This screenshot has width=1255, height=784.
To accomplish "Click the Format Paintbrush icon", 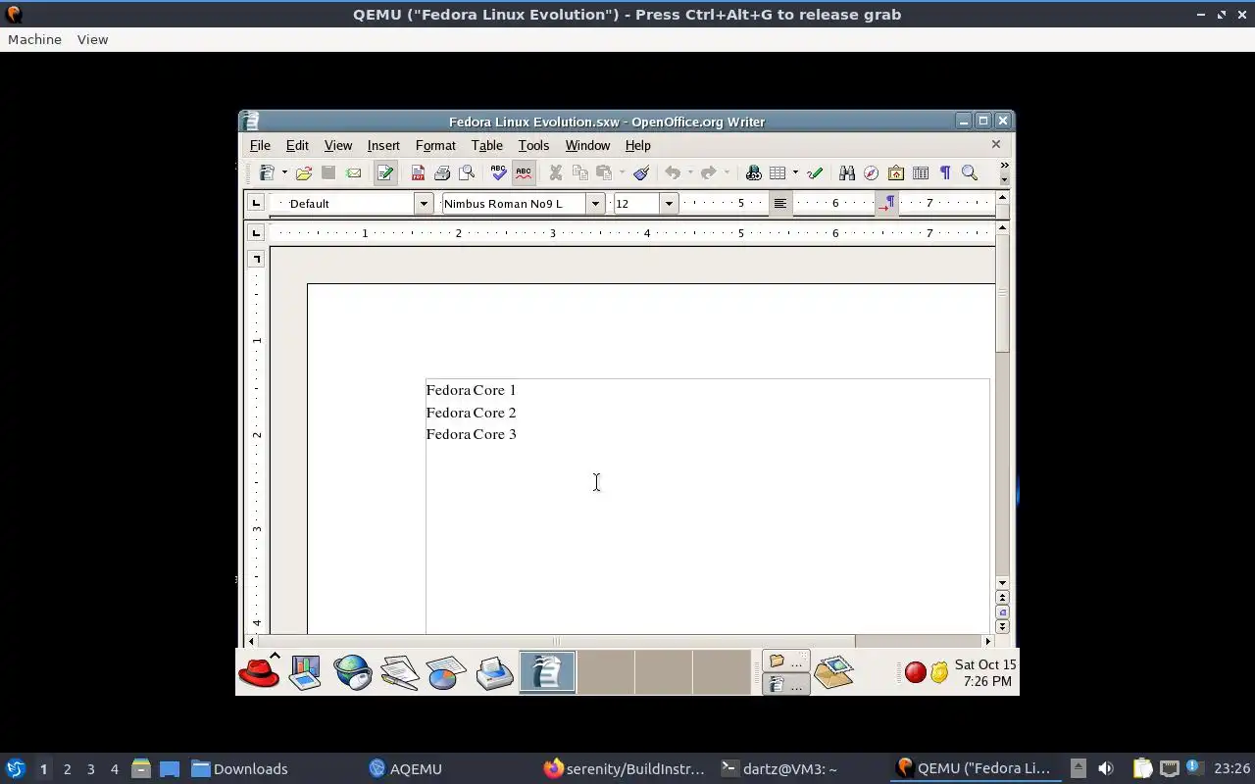I will click(641, 173).
